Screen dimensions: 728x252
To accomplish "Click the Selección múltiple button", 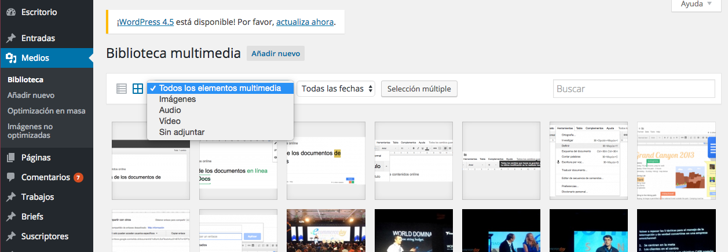I will [x=419, y=89].
